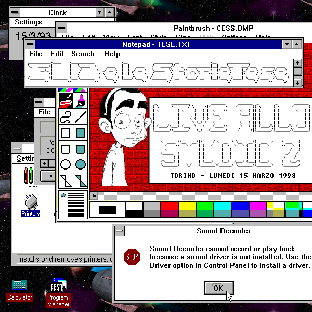Screen dimensions: 312x312
Task: Pick the bright green palette color
Action: [205, 206]
